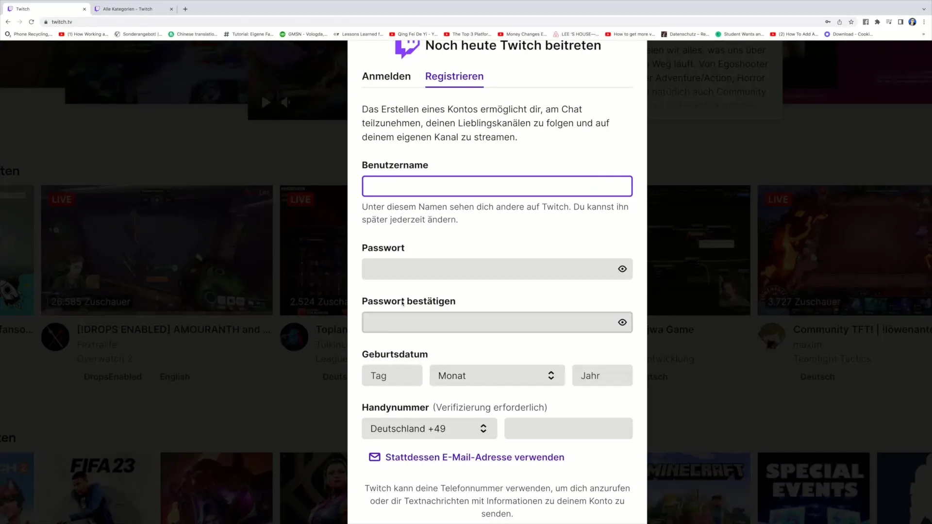Show password in Passwort field
Screen dimensions: 932x524
pos(622,269)
